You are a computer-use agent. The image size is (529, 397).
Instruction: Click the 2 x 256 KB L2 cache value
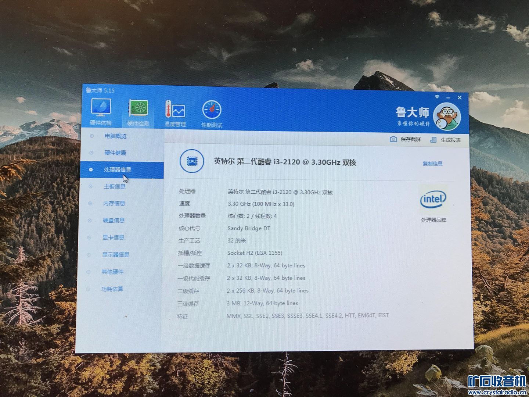pos(267,290)
